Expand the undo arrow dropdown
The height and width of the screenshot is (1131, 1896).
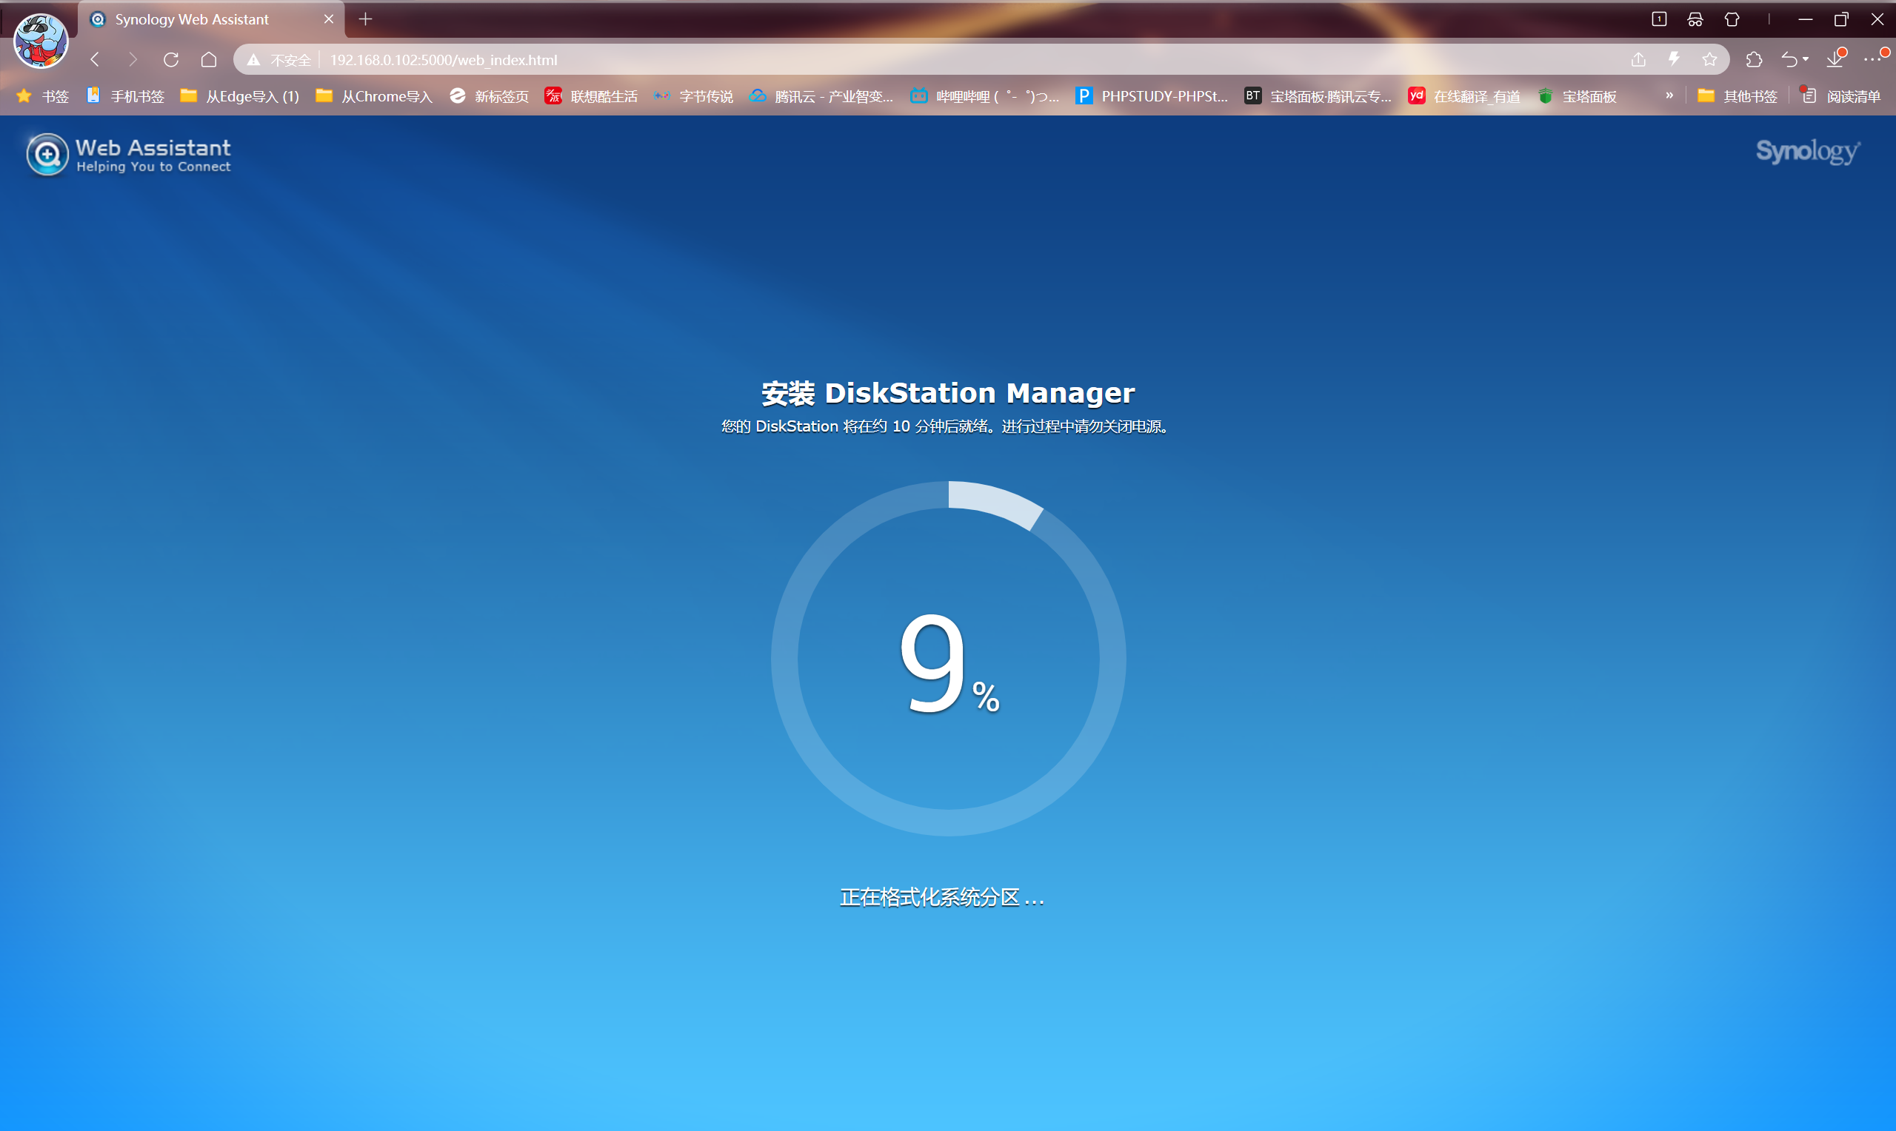pos(1806,59)
